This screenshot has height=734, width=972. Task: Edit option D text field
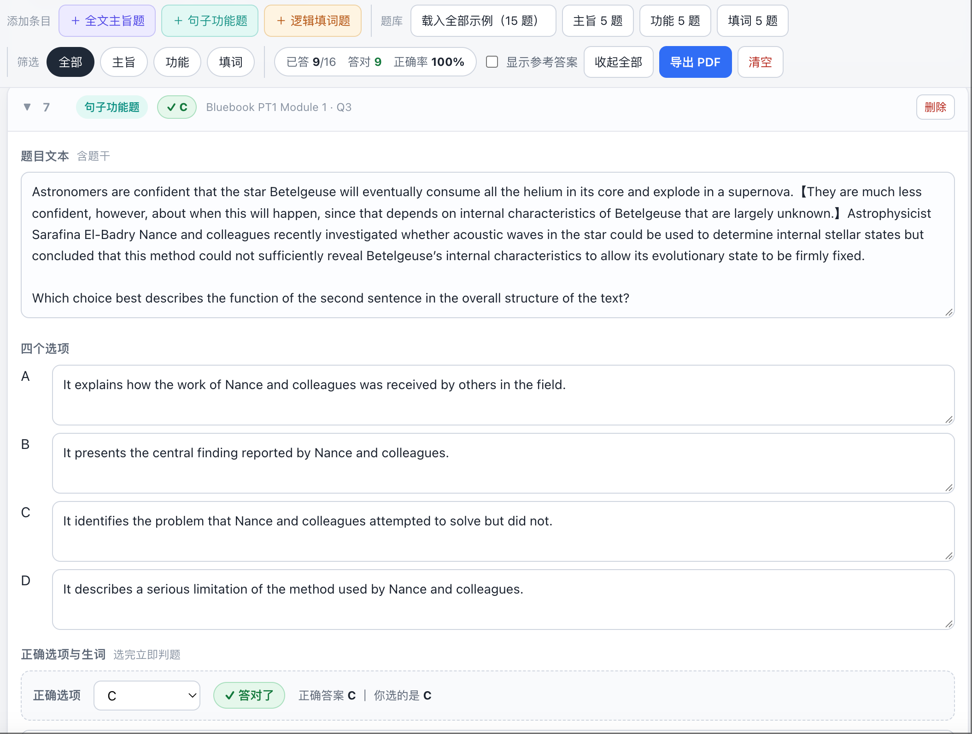coord(504,600)
